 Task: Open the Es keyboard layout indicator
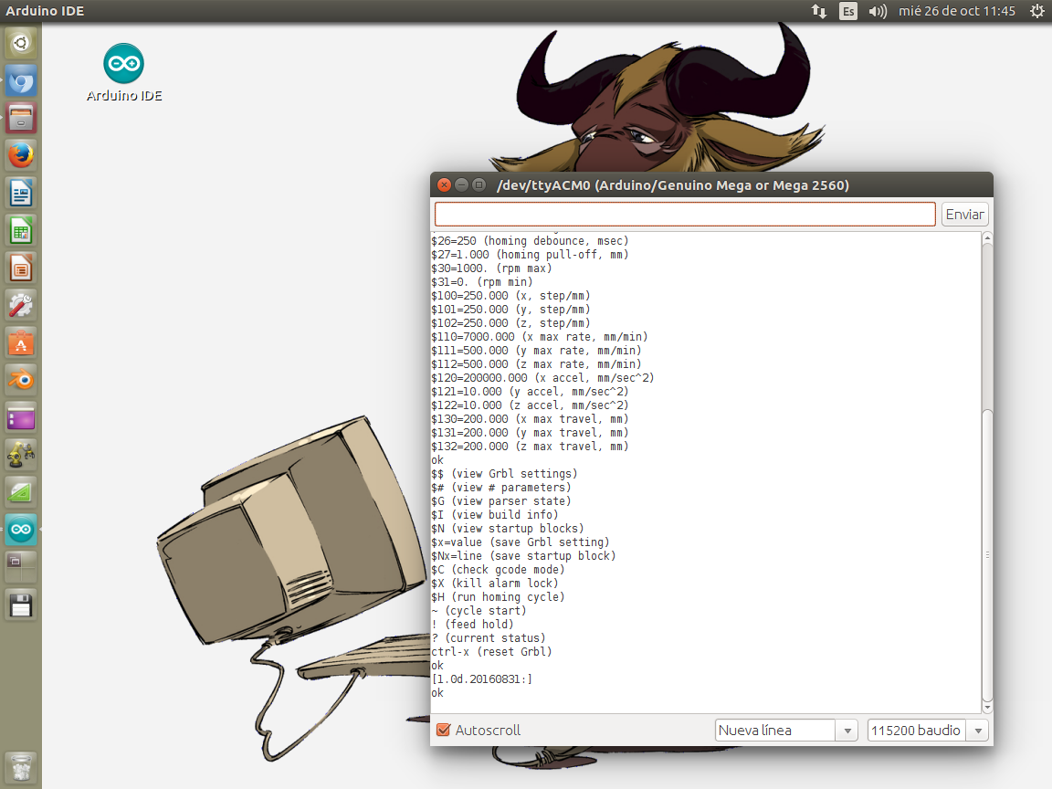tap(848, 11)
